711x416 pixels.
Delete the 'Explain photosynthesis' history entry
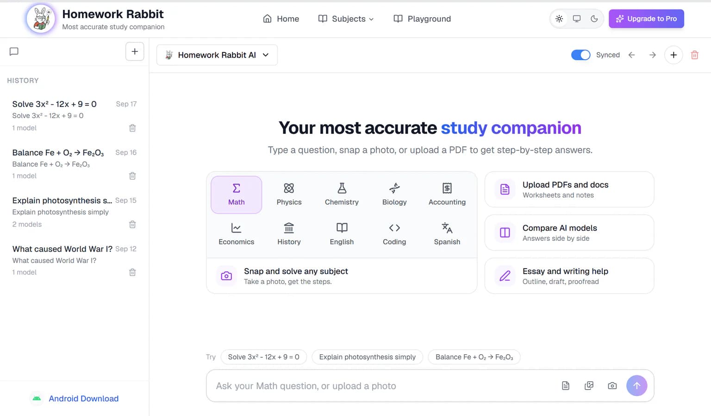click(x=132, y=224)
